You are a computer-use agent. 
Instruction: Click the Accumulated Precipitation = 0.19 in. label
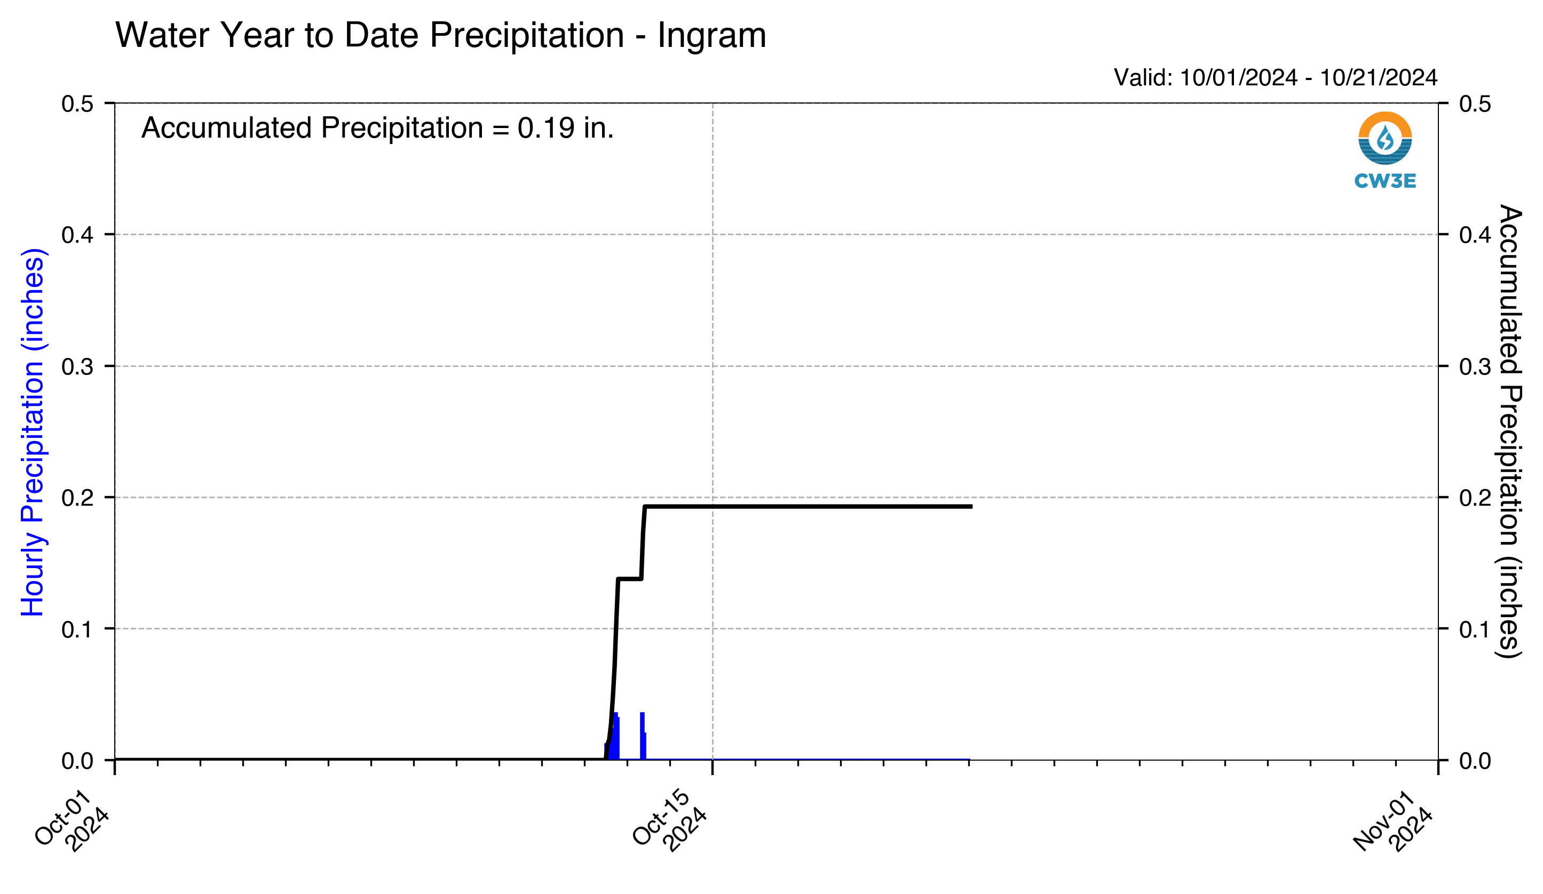pyautogui.click(x=377, y=128)
